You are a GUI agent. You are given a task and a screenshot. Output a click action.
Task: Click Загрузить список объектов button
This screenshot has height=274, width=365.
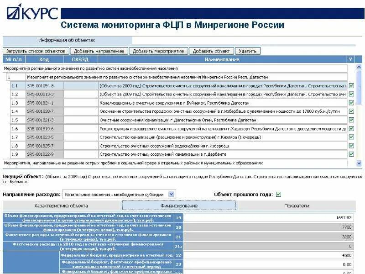coord(36,51)
